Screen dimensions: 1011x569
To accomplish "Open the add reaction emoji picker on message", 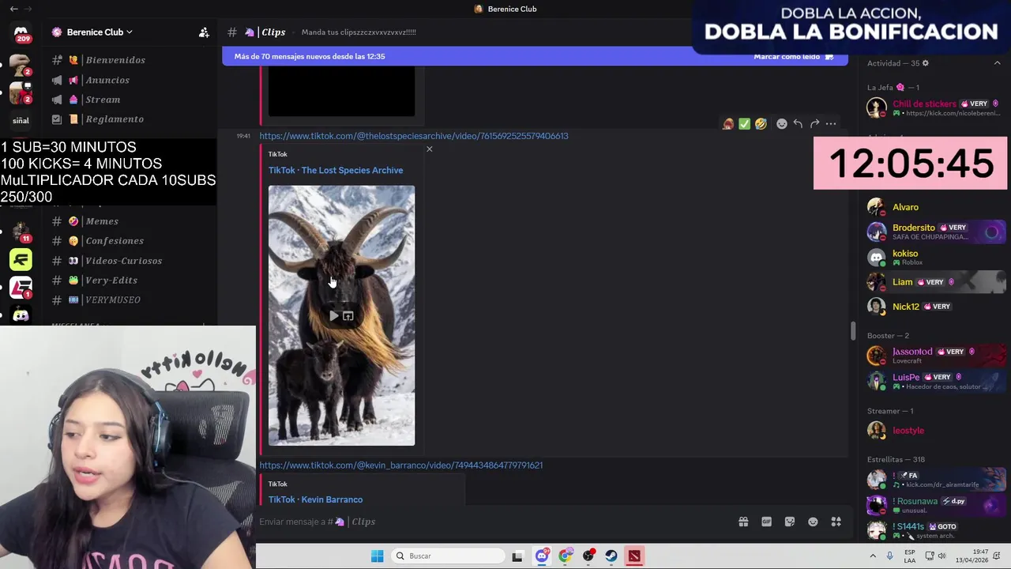I will tap(781, 124).
